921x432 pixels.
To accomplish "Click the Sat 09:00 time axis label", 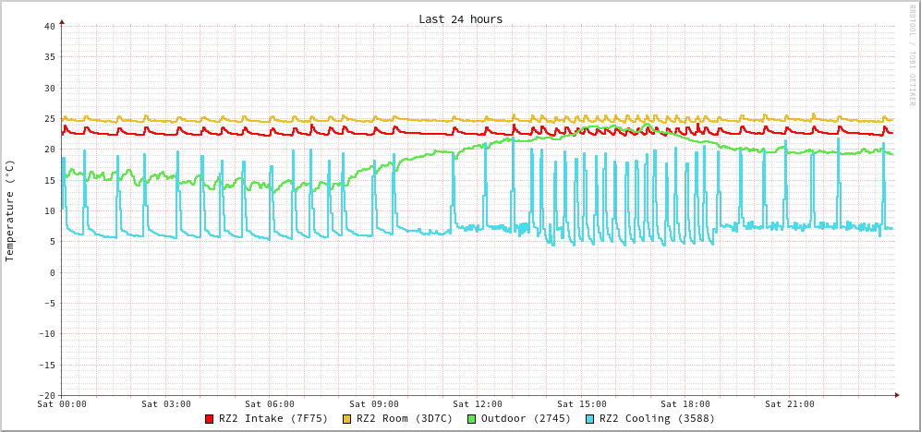I will pos(374,404).
